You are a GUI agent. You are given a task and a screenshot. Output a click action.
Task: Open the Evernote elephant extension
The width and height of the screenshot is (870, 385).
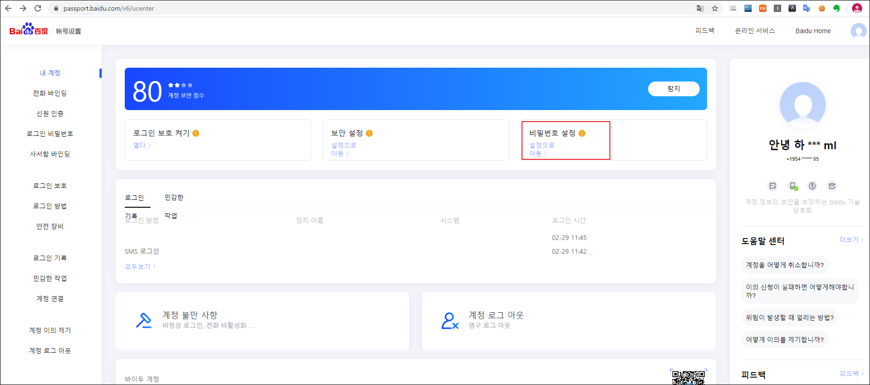836,8
